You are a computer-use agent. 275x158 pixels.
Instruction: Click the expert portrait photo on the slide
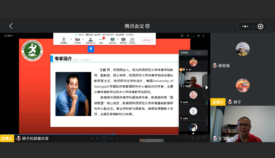[x=73, y=94]
